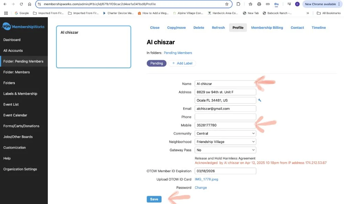Click the Mobile number field
344x204 pixels.
(x=225, y=125)
